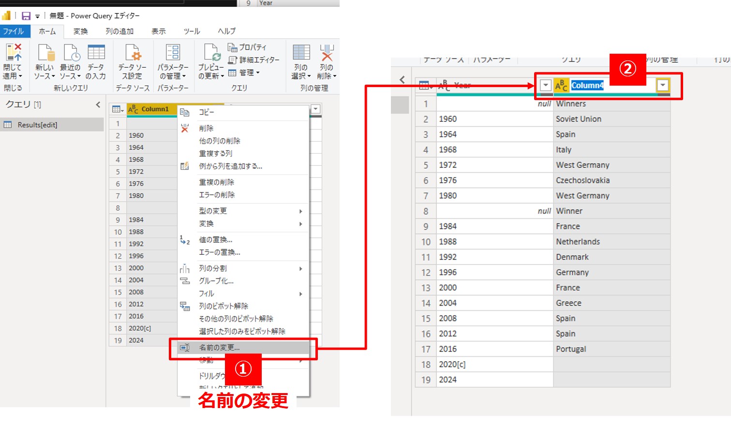
Task: Collapse the Queries (クエリ) pane chevron
Action: [x=98, y=104]
